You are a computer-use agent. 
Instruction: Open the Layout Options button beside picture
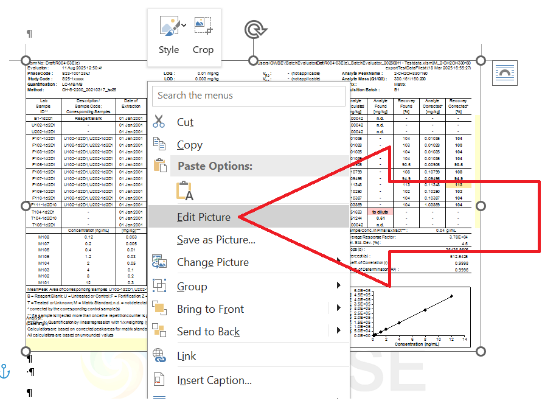pos(504,74)
